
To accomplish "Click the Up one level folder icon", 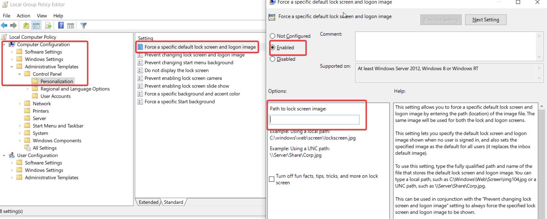I will point(26,26).
